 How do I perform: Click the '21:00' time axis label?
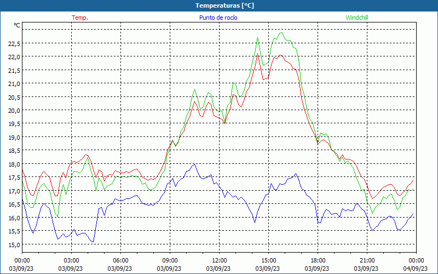pyautogui.click(x=367, y=261)
